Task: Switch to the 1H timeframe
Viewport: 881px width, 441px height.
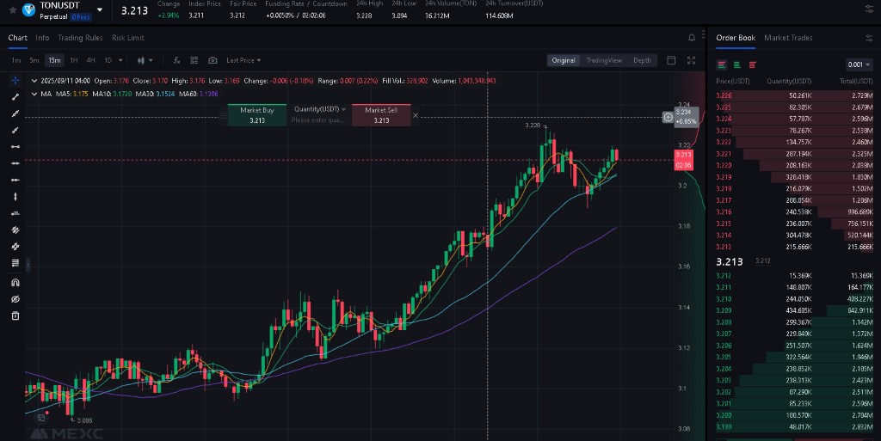Action: tap(74, 60)
